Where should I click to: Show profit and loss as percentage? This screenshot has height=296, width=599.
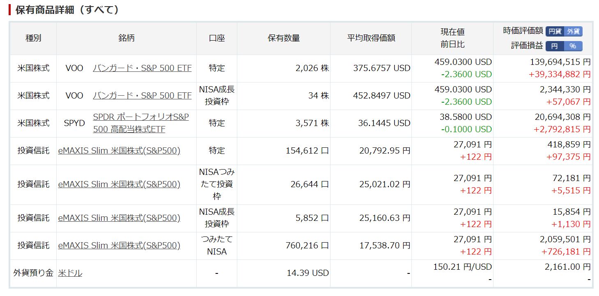[573, 46]
